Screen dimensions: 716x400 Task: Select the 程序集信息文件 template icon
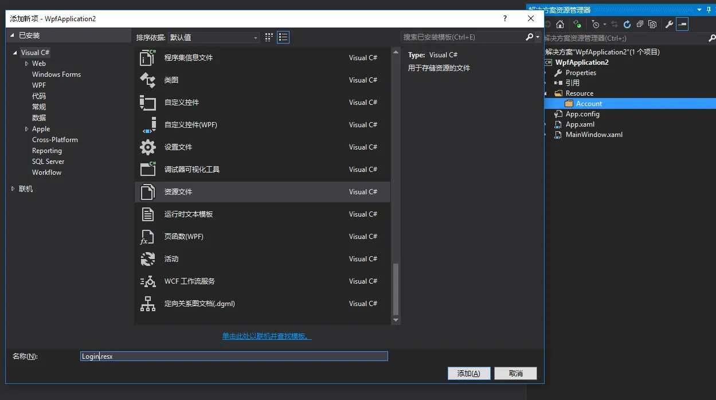tap(148, 57)
